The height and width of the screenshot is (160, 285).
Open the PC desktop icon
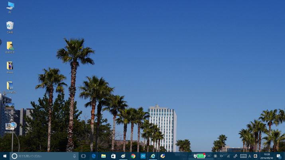point(10,6)
